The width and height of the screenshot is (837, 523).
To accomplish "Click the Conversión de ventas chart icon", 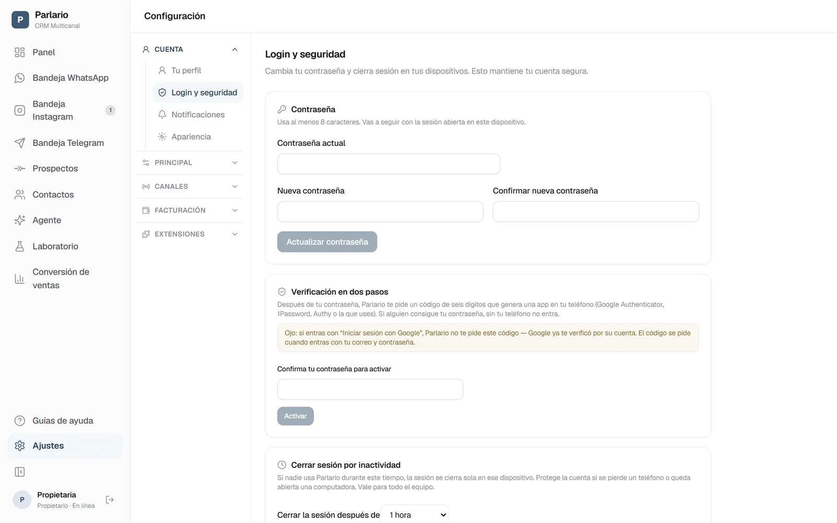I will (x=20, y=279).
